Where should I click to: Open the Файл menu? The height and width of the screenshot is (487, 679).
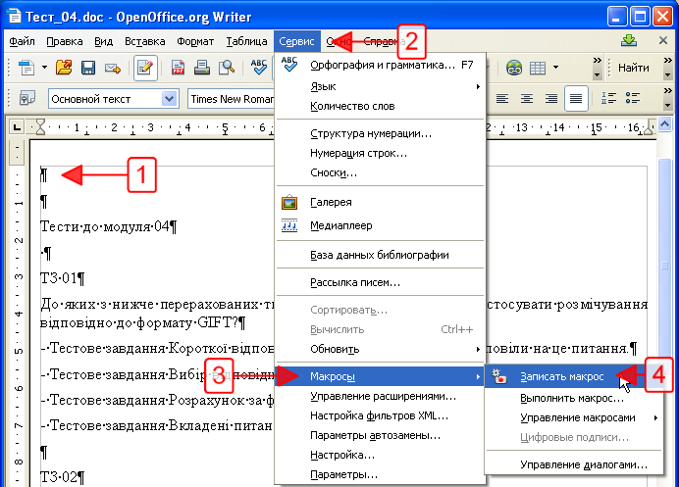click(22, 41)
